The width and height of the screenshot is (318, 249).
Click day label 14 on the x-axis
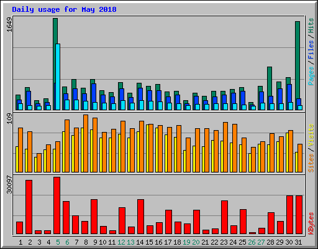[x=140, y=242]
